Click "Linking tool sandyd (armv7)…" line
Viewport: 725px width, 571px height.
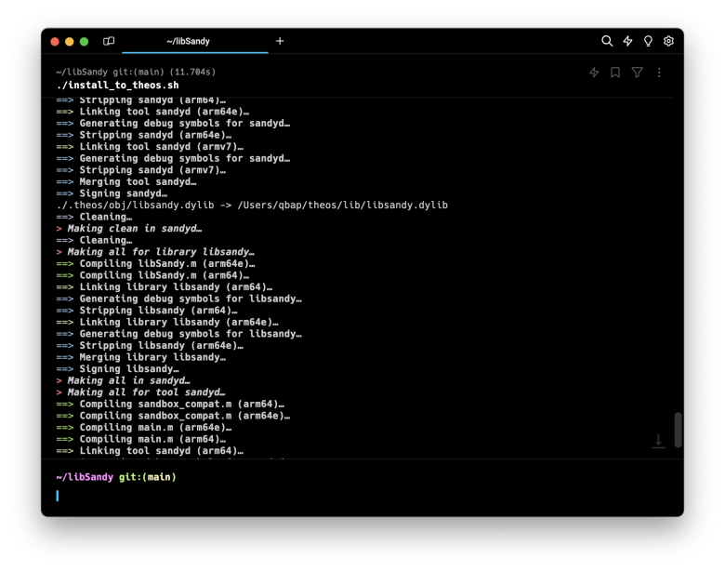pyautogui.click(x=150, y=147)
